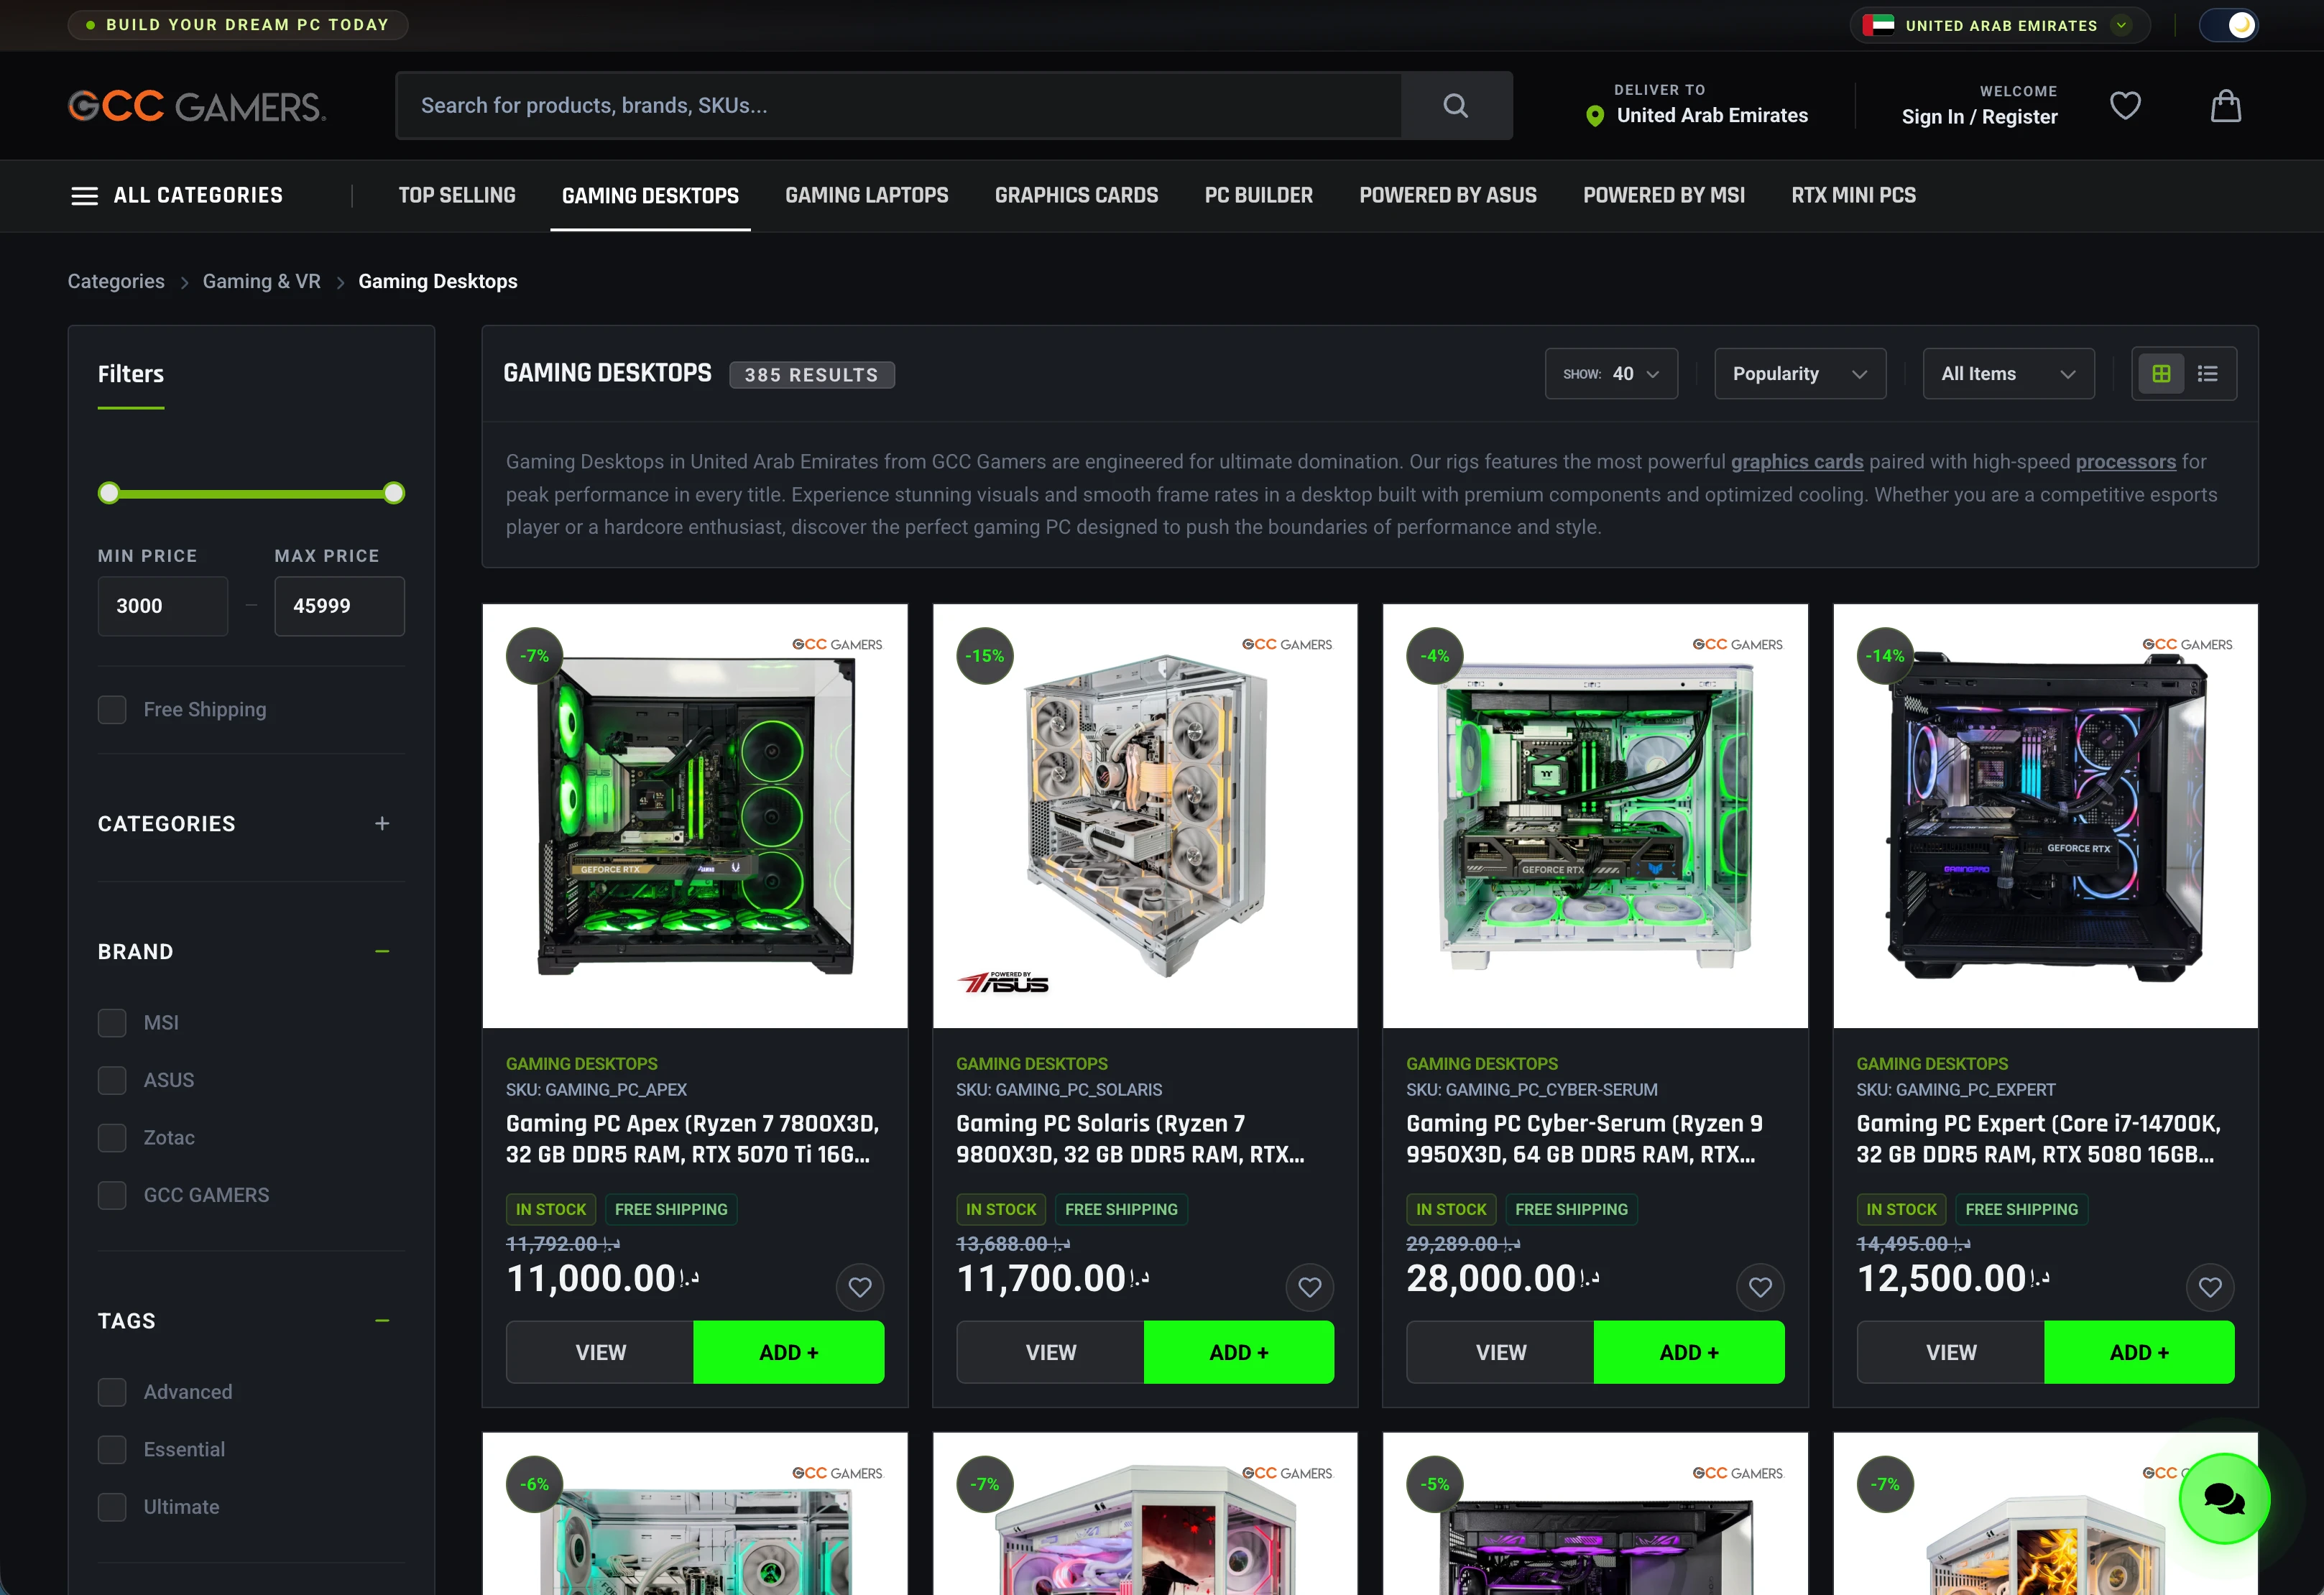Open the Top Selling tab
Viewport: 2324px width, 1595px height.
pos(457,196)
